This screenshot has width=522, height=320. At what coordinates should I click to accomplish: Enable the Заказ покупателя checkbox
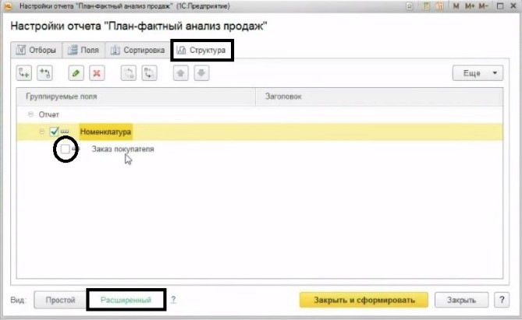66,148
